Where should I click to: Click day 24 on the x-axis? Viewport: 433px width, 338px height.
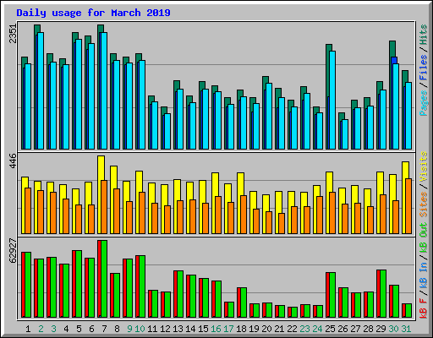(x=317, y=329)
